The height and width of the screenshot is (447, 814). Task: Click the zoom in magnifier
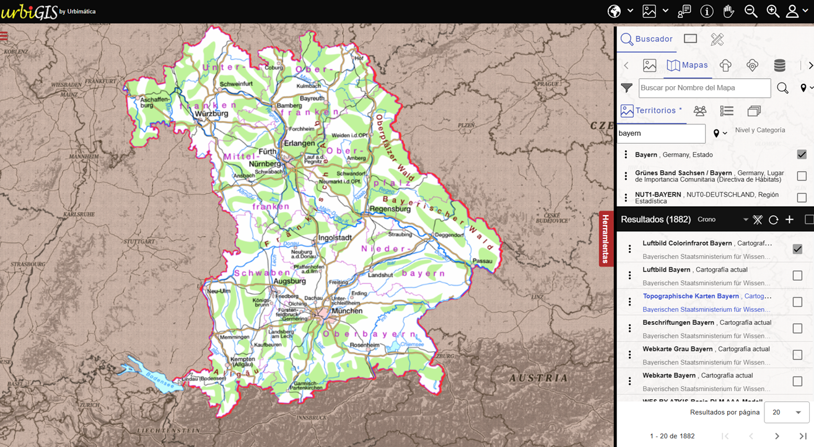pyautogui.click(x=772, y=11)
